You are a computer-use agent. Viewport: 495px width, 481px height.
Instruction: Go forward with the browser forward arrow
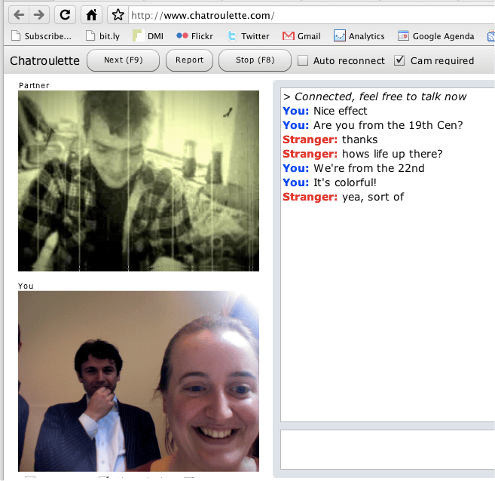(x=39, y=15)
